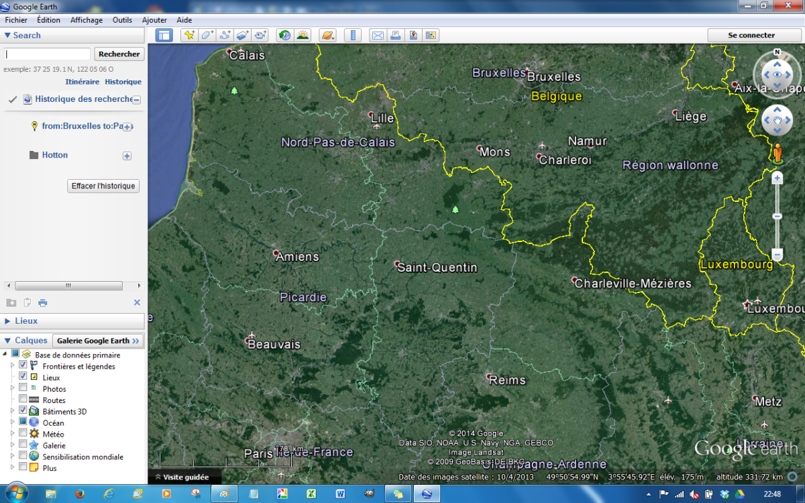The image size is (805, 503).
Task: Toggle the Bâtiments 3D checkbox
Action: (x=23, y=411)
